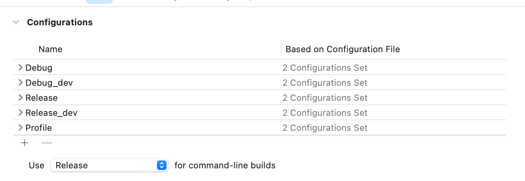Click the minus icon to remove configuration
Image resolution: width=525 pixels, height=181 pixels.
[47, 143]
